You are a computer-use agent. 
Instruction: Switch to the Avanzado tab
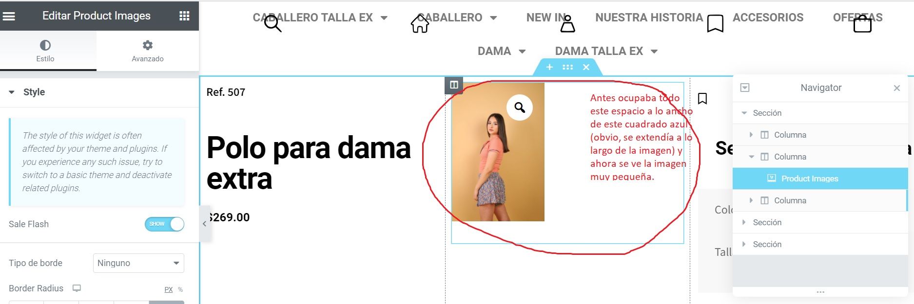[148, 51]
